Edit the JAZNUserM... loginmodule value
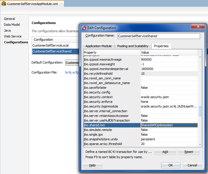 [169, 106]
